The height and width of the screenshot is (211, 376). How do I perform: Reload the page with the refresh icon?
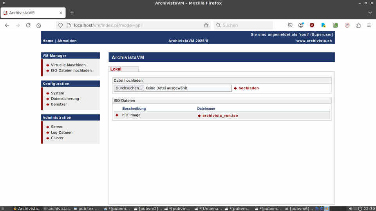(x=28, y=25)
